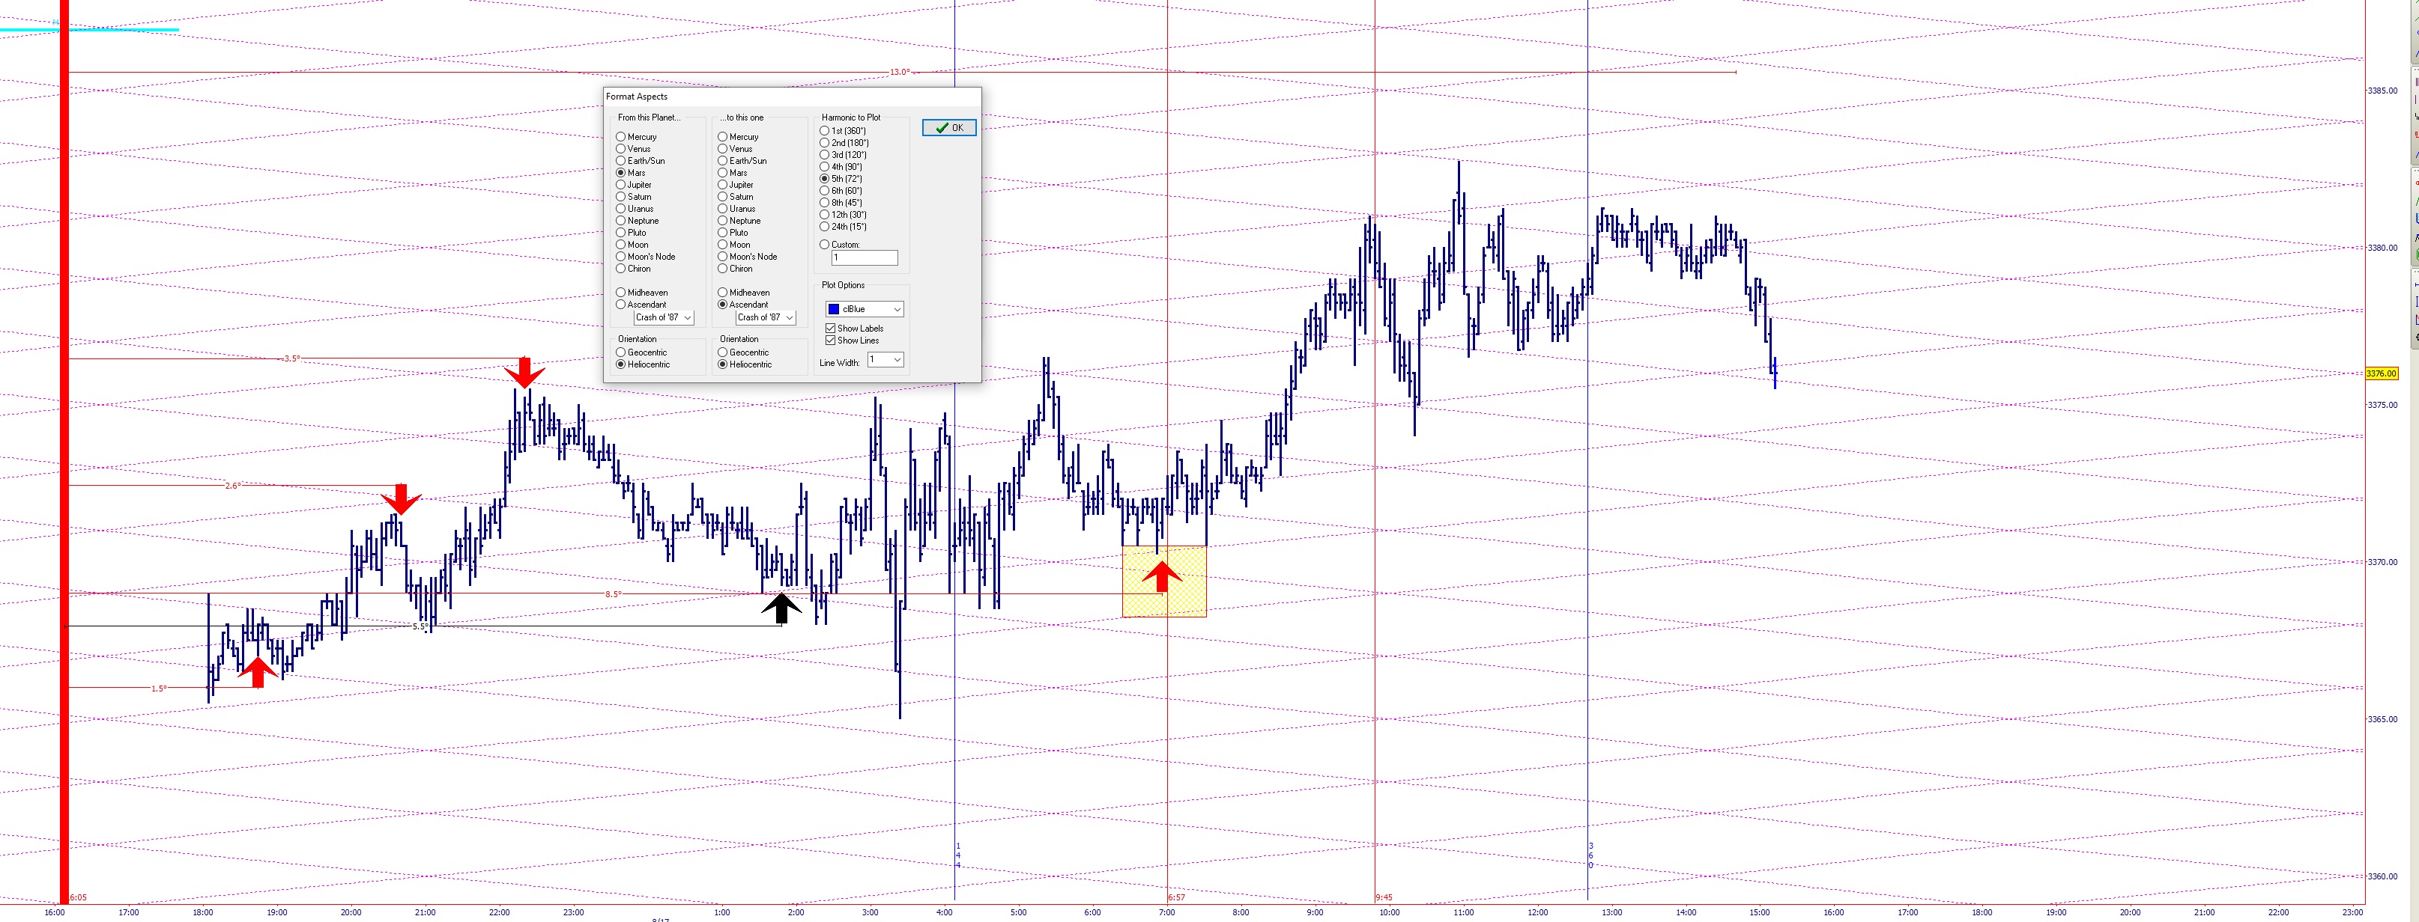Choose 24th (15°) harmonic
Screen dimensions: 2419x922
click(x=844, y=227)
